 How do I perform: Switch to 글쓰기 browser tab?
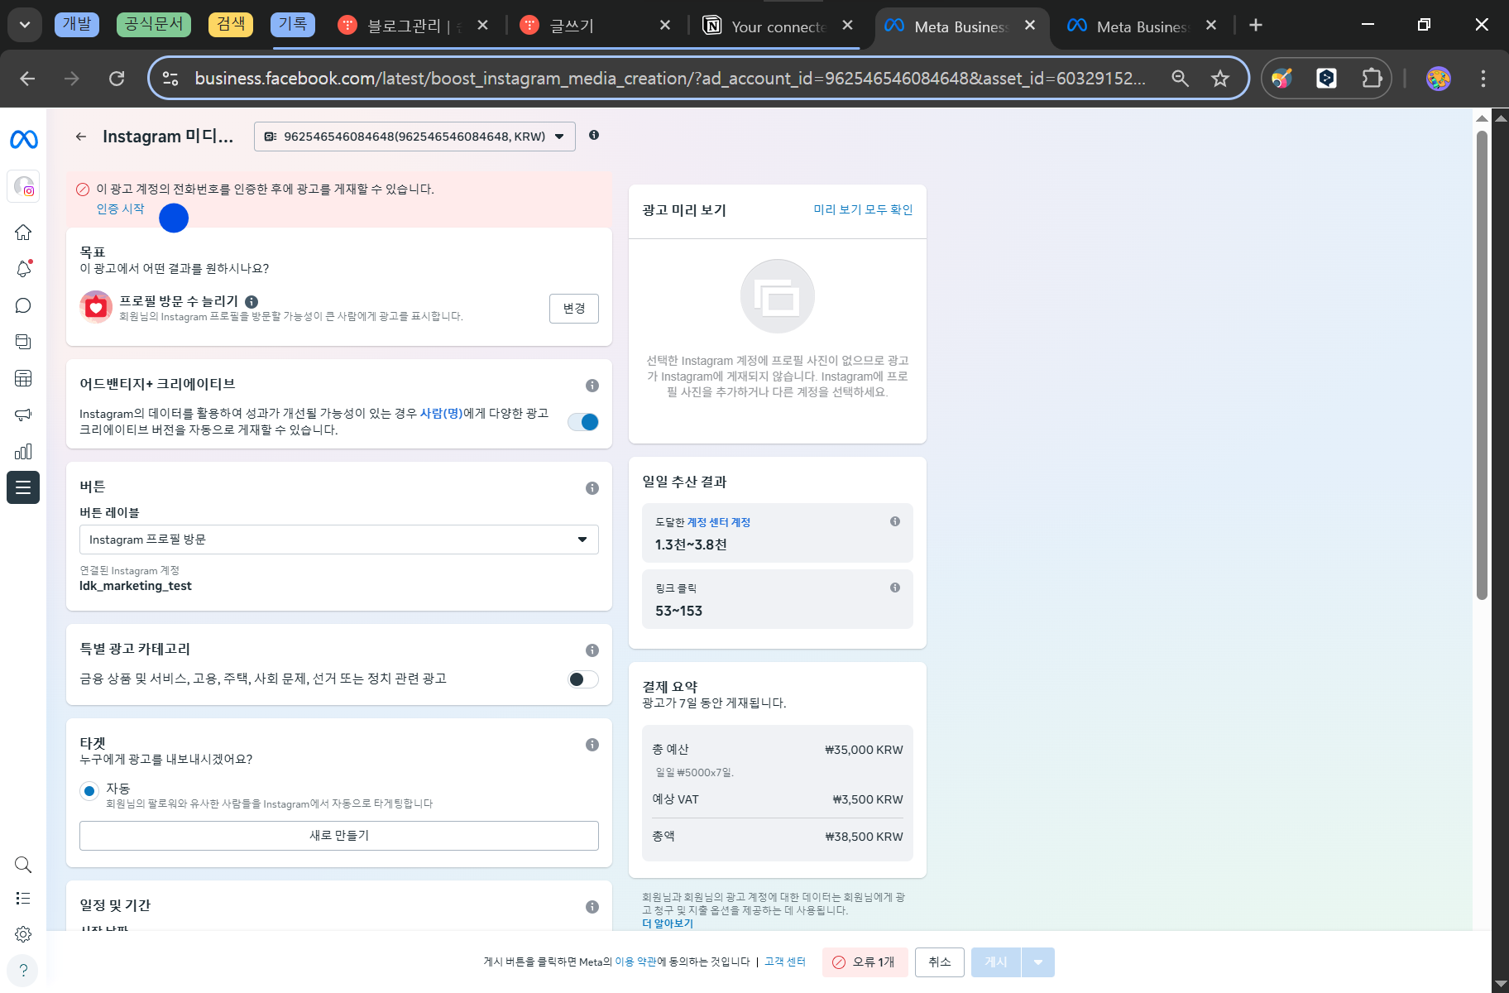(x=594, y=26)
